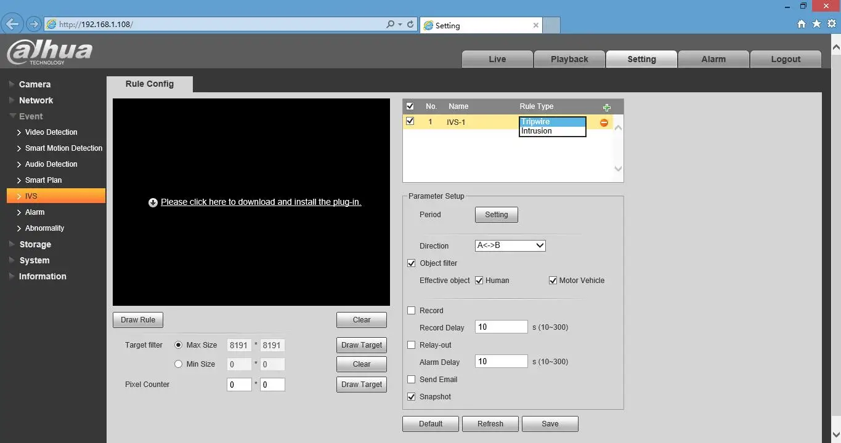
Task: Open Smart Motion Detection in the sidebar
Action: click(x=63, y=148)
